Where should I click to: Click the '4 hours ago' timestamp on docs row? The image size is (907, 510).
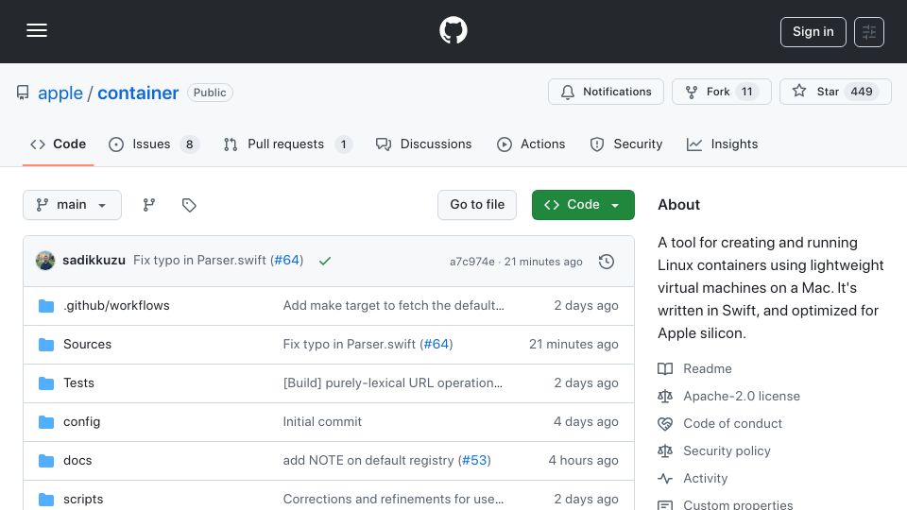[583, 460]
